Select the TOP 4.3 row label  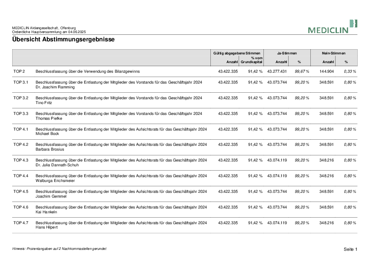click(x=21, y=160)
